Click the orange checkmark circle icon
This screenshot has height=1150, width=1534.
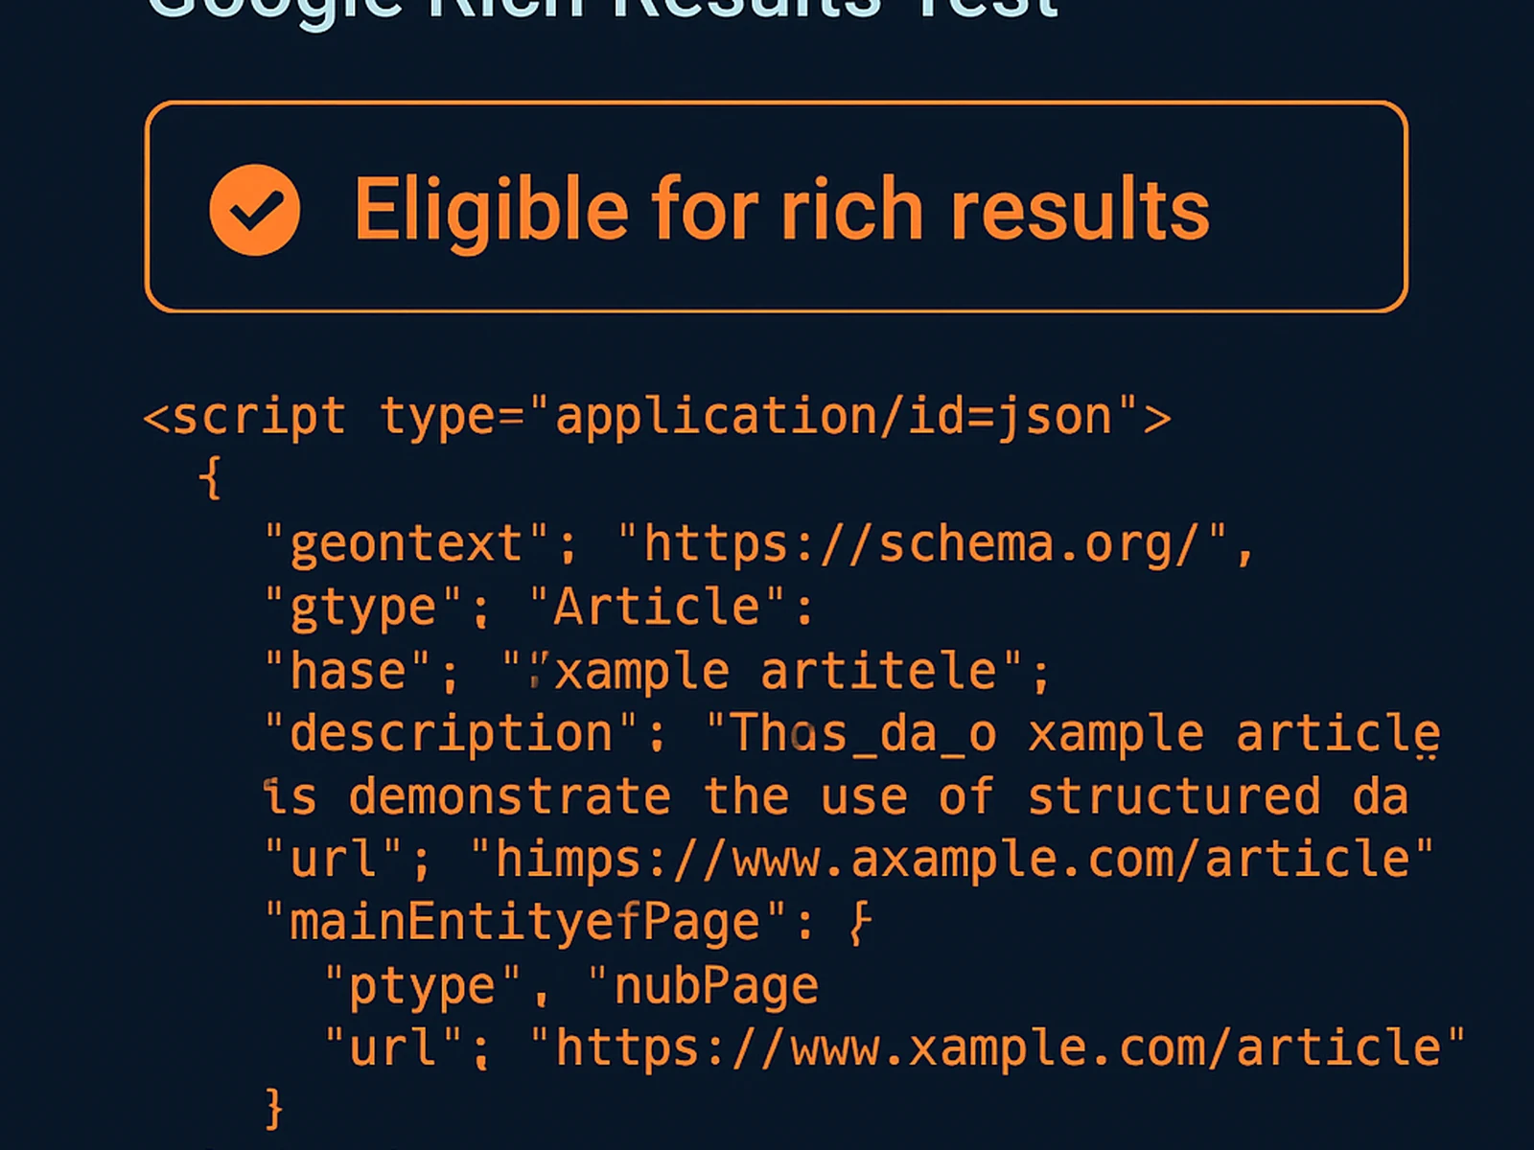coord(254,210)
